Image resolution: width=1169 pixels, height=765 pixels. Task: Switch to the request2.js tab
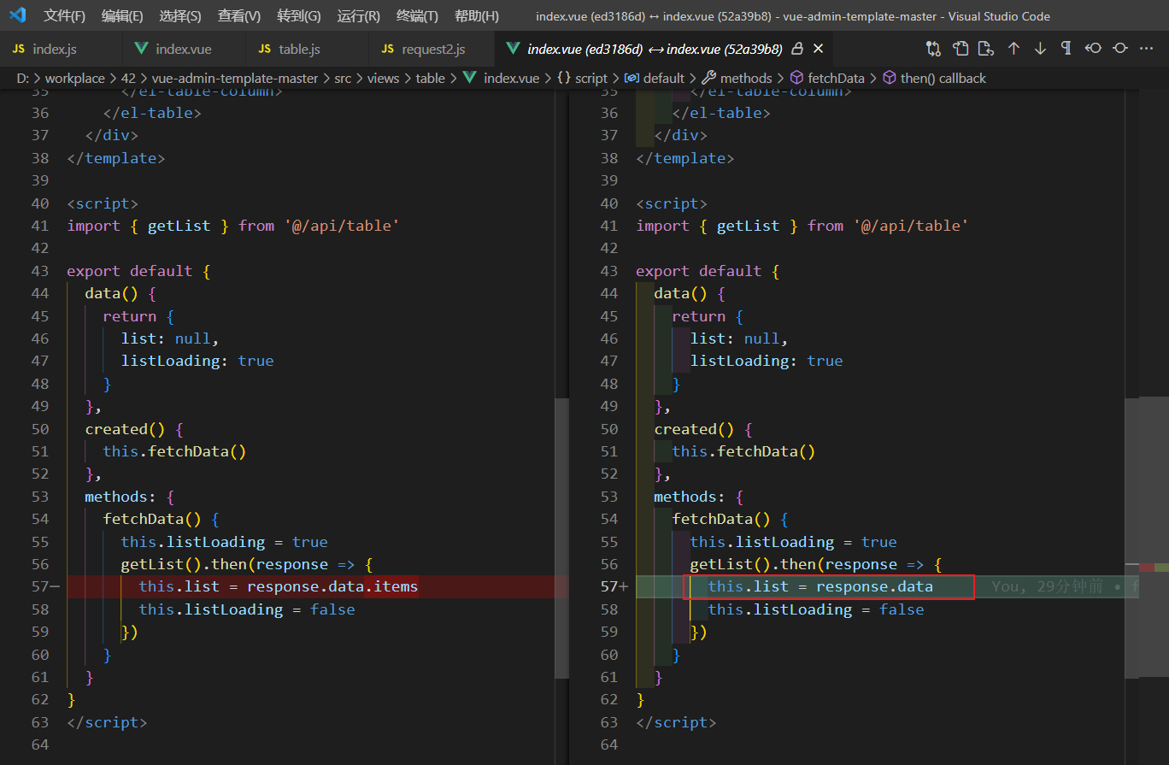pyautogui.click(x=431, y=49)
